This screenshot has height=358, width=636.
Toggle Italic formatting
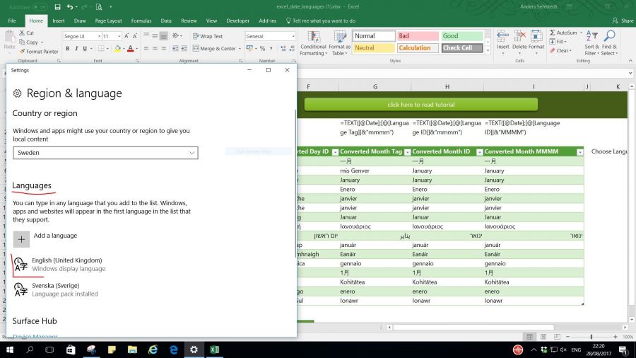[x=76, y=48]
